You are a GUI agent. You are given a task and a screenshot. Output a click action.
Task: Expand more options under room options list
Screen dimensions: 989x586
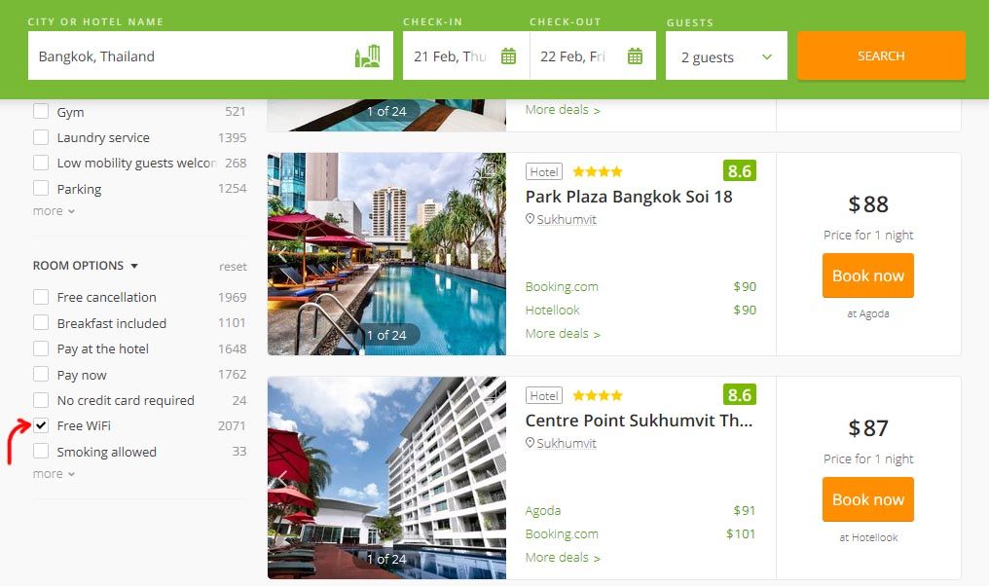pyautogui.click(x=54, y=474)
